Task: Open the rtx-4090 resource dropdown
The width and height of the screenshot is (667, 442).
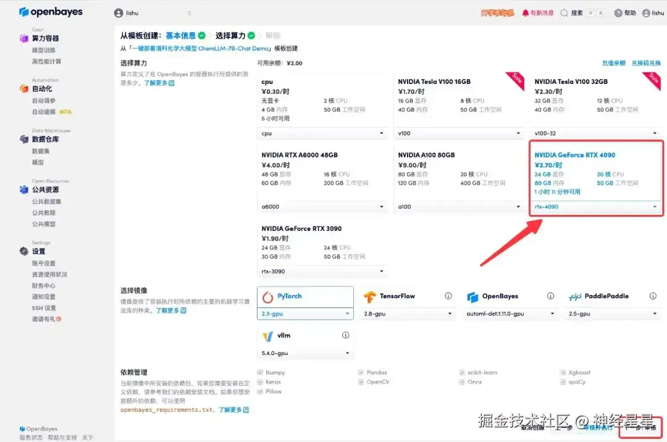Action: 595,207
